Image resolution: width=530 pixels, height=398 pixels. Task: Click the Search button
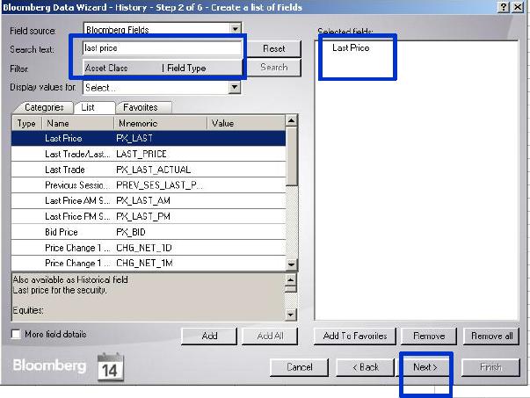(273, 68)
